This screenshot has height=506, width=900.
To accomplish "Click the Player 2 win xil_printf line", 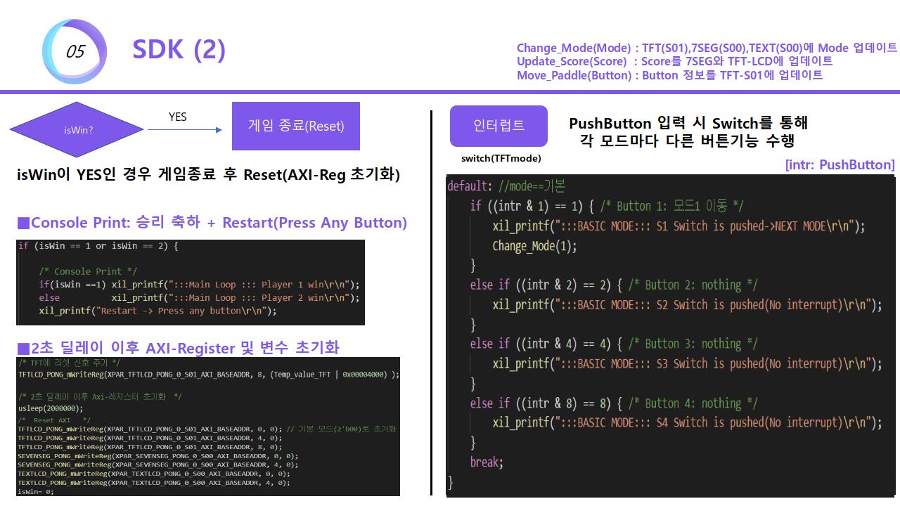I will [199, 298].
